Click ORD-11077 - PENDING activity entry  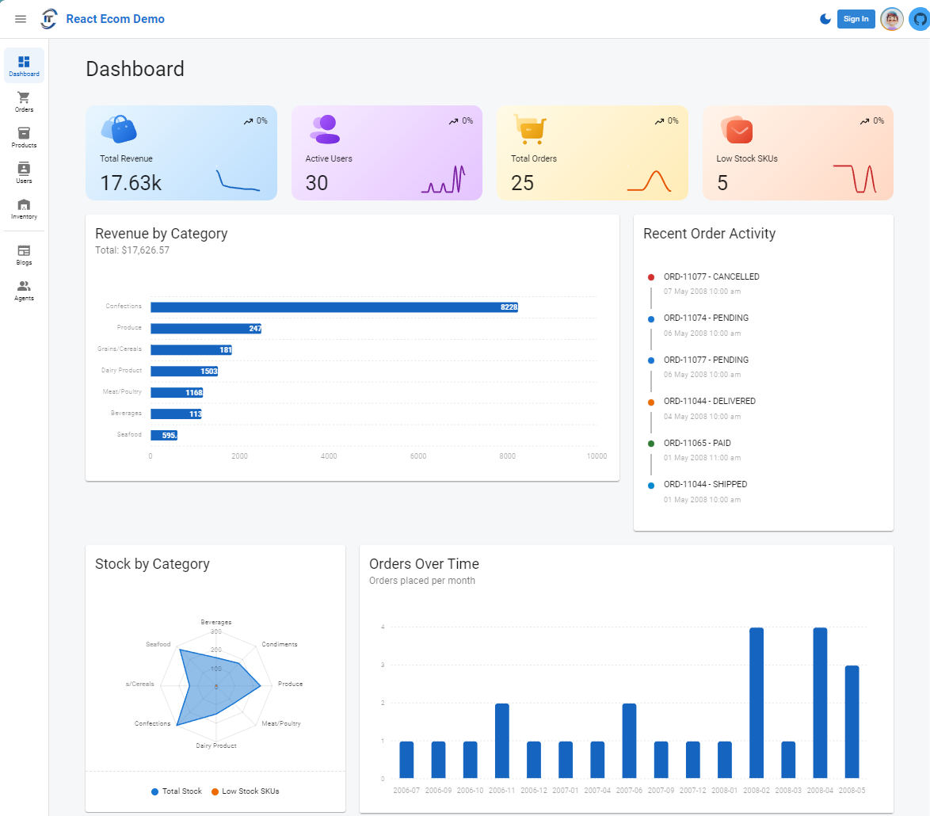(x=706, y=360)
